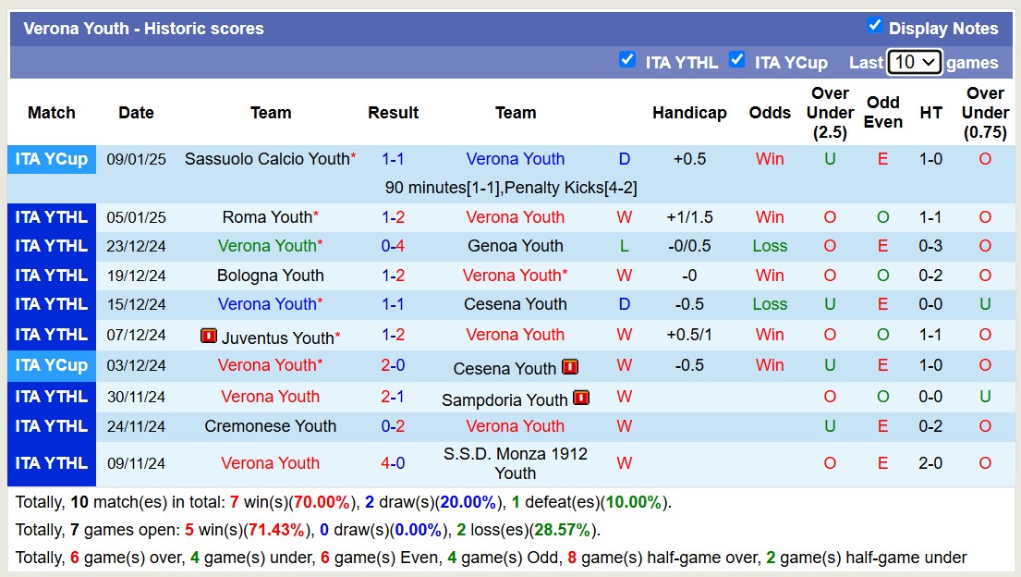The width and height of the screenshot is (1021, 577).
Task: Open Roma Youth team link
Action: tap(267, 217)
